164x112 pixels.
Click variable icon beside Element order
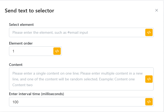point(57,51)
